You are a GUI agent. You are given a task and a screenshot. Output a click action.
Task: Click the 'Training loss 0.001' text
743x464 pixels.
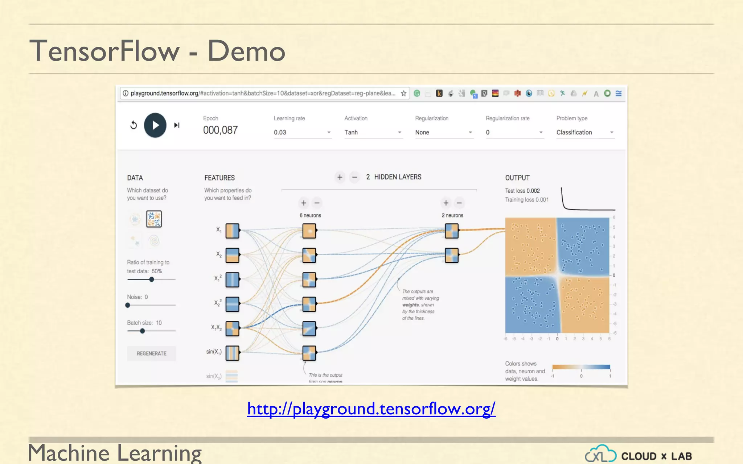click(527, 200)
